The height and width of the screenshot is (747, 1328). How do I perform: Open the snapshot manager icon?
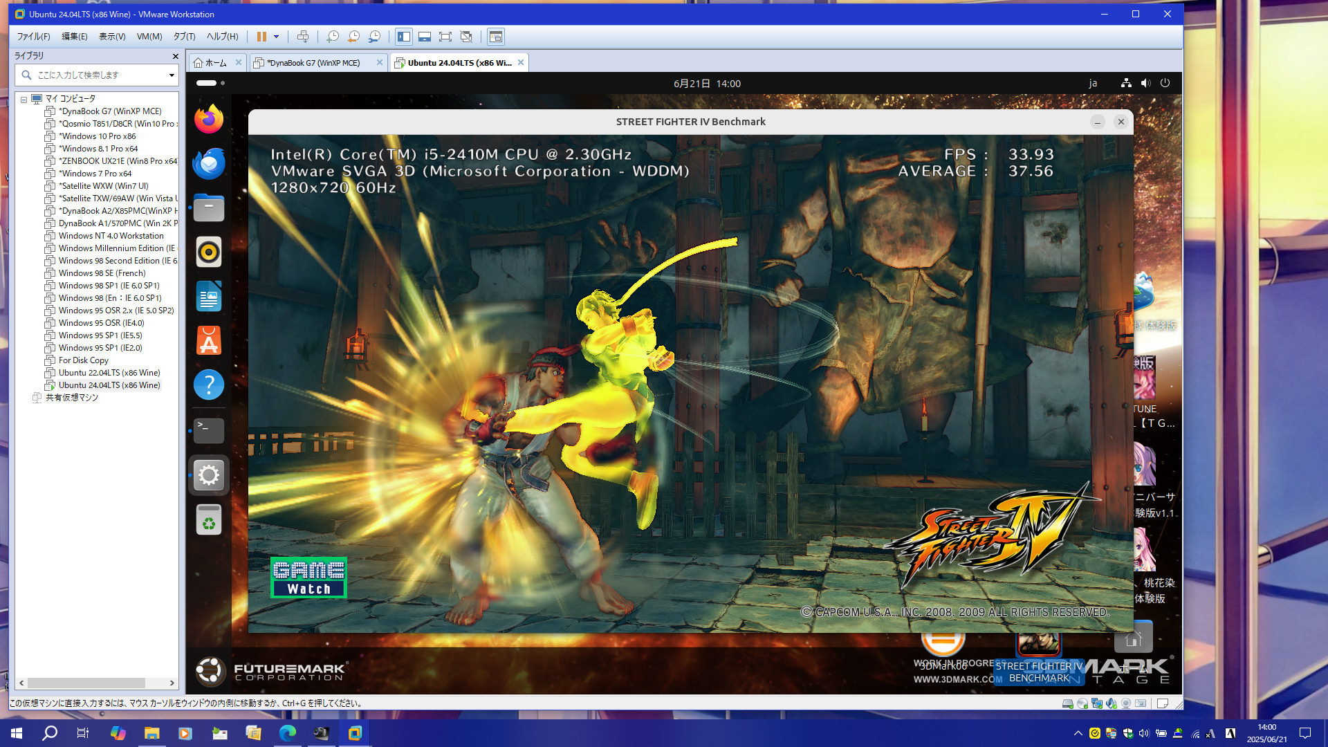[x=374, y=37]
